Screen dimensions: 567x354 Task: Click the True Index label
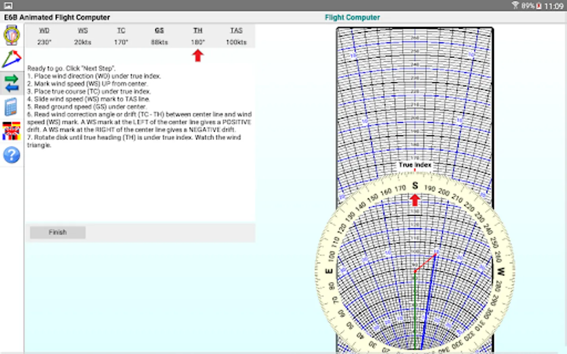coord(415,165)
